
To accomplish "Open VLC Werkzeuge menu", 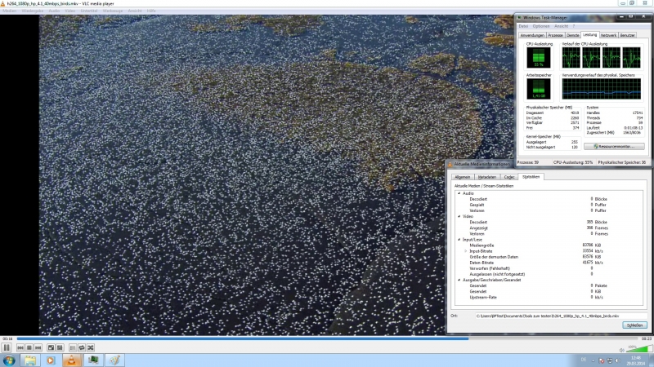I will [x=113, y=11].
